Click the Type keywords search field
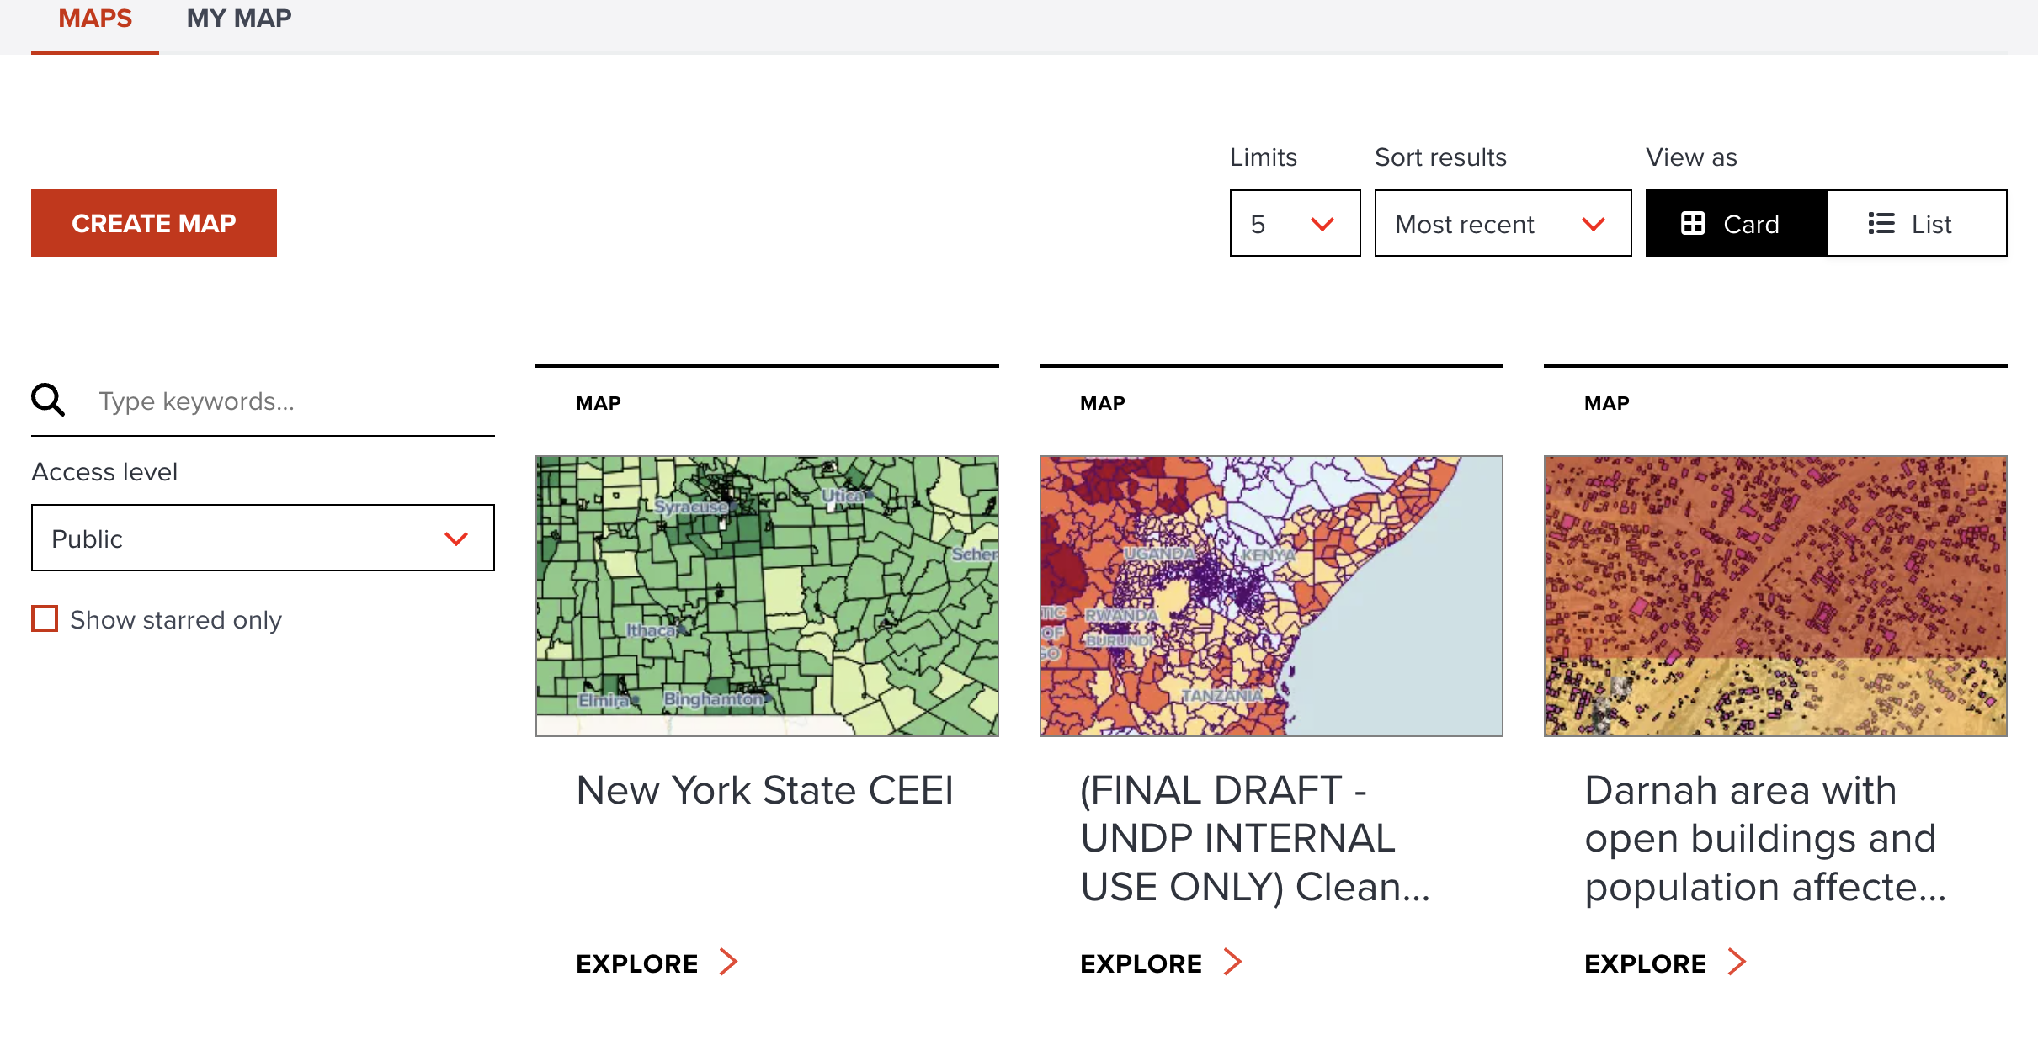The width and height of the screenshot is (2038, 1040). (278, 401)
